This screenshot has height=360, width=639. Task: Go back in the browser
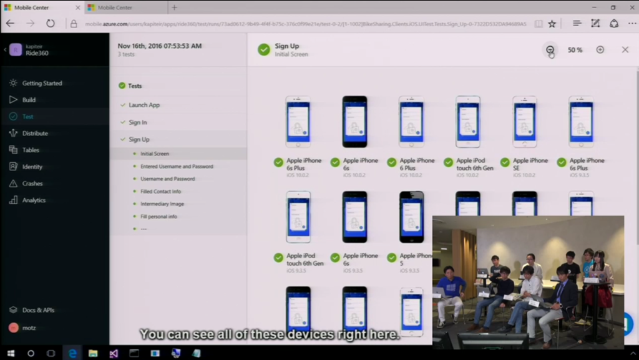[10, 24]
